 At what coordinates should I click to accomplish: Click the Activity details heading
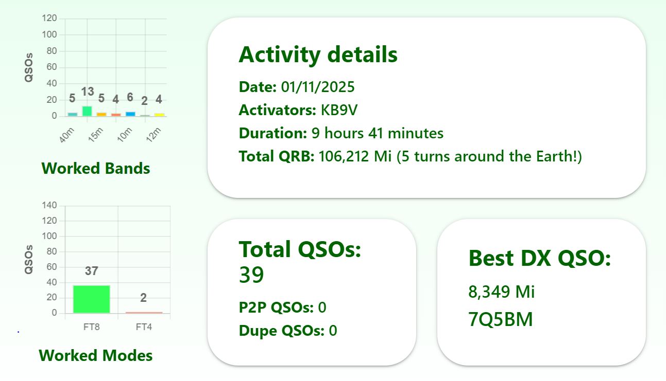(x=318, y=54)
